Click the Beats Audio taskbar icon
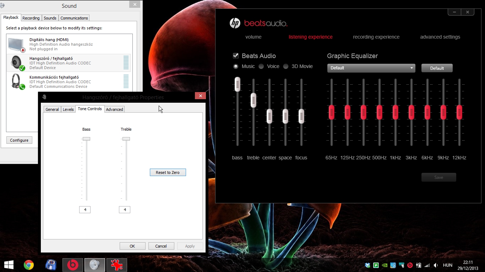This screenshot has width=485, height=272. click(73, 265)
